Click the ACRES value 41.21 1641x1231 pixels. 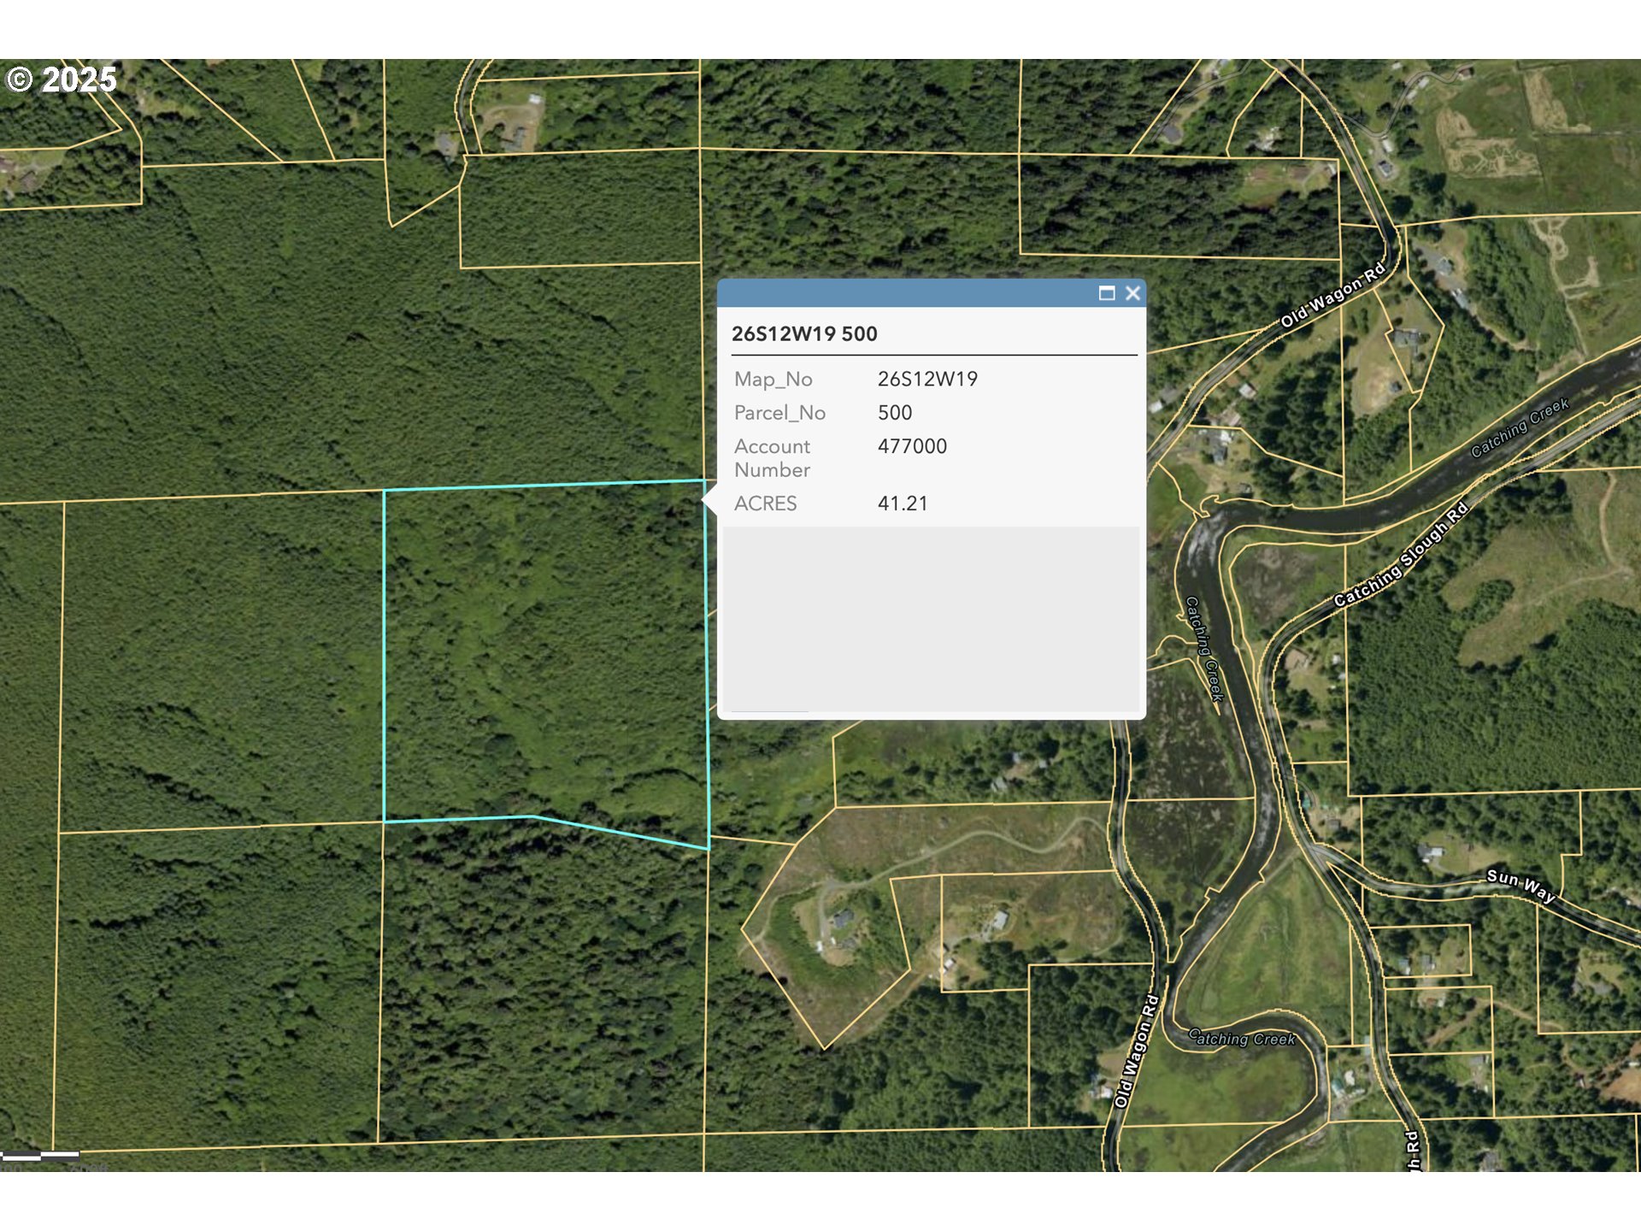coord(902,504)
